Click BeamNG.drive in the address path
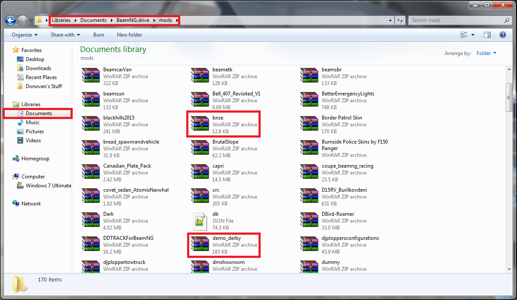 pyautogui.click(x=132, y=20)
